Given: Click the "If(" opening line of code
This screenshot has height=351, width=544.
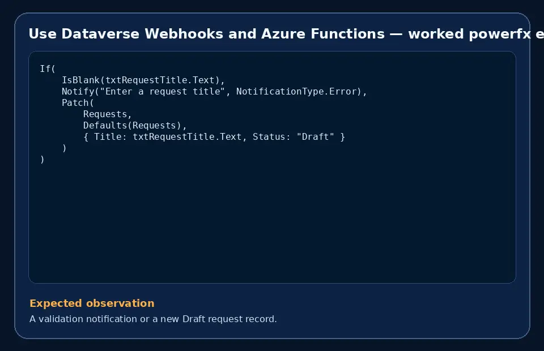Looking at the screenshot, I should point(48,69).
